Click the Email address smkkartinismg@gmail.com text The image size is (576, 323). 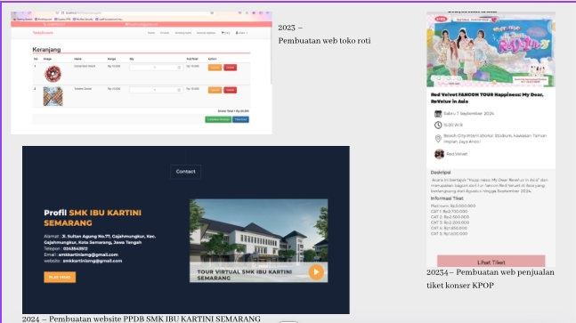(x=88, y=254)
